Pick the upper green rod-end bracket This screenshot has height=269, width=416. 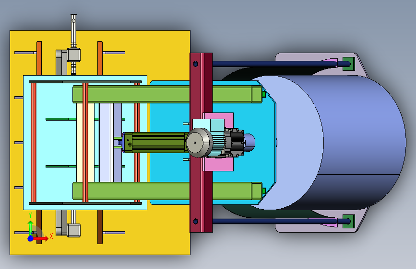coord(349,64)
